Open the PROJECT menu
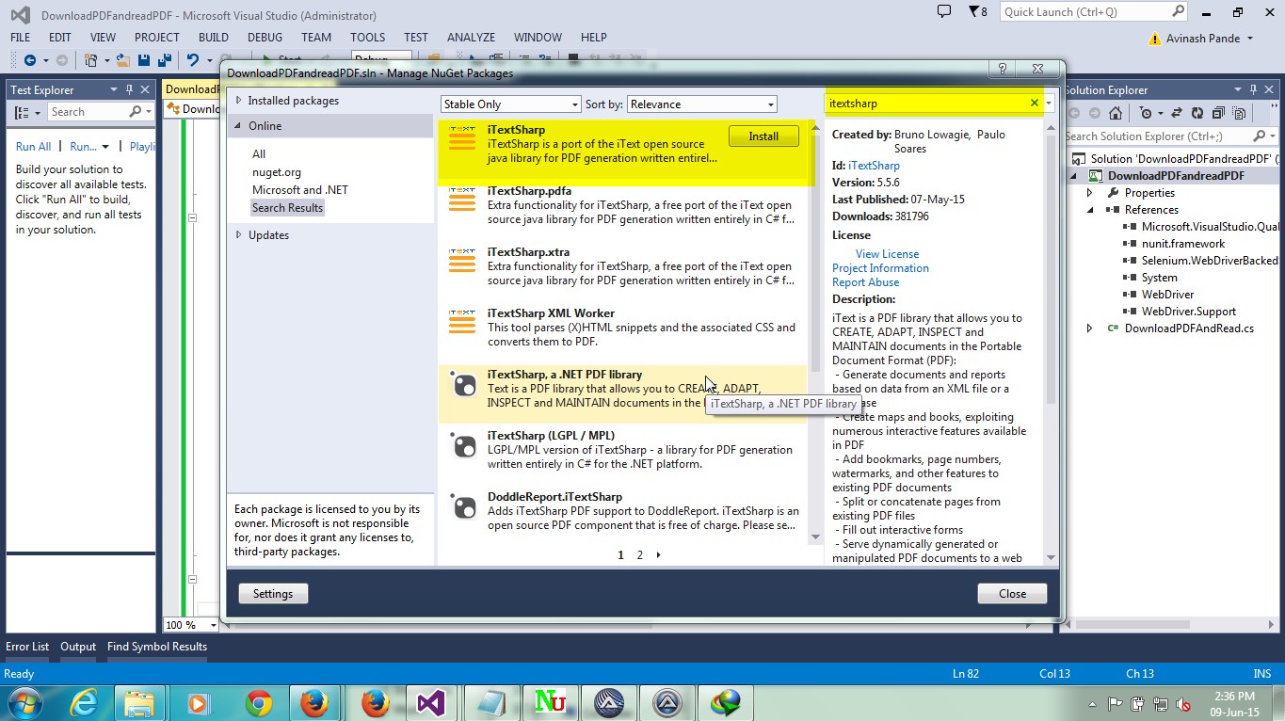Image resolution: width=1285 pixels, height=721 pixels. (x=156, y=38)
